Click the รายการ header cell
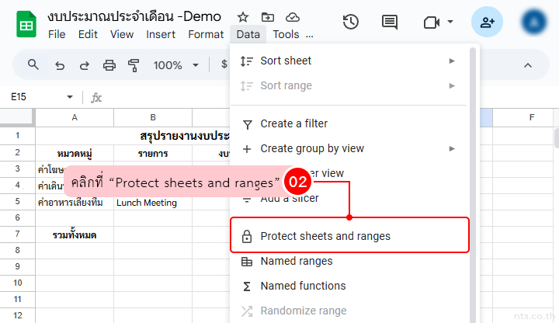The height and width of the screenshot is (323, 559). [x=153, y=153]
